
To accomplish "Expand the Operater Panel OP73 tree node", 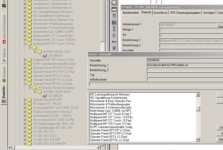I will [x=25, y=76].
